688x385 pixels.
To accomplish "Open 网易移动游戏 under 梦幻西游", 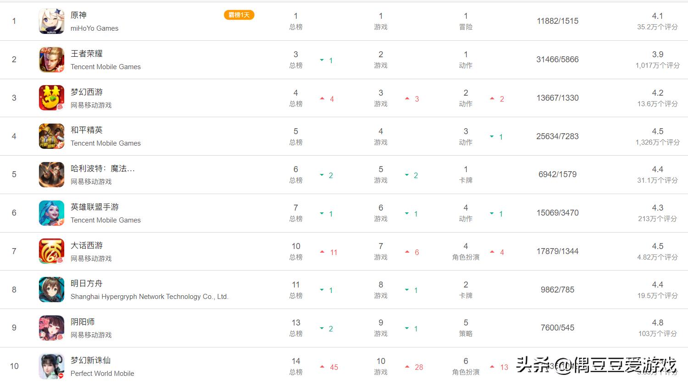I will (91, 105).
